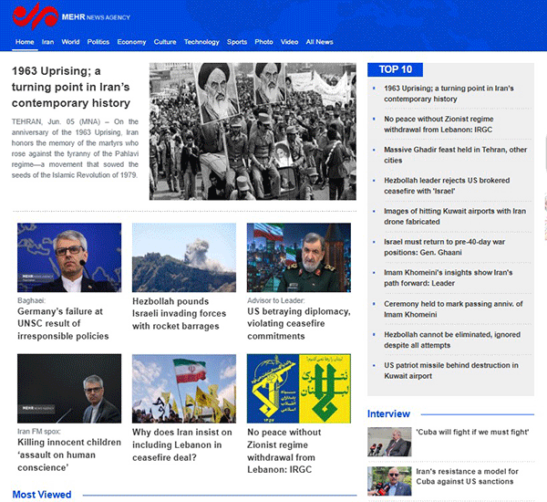Click the TOP 10 section header
The width and height of the screenshot is (547, 502).
(396, 69)
